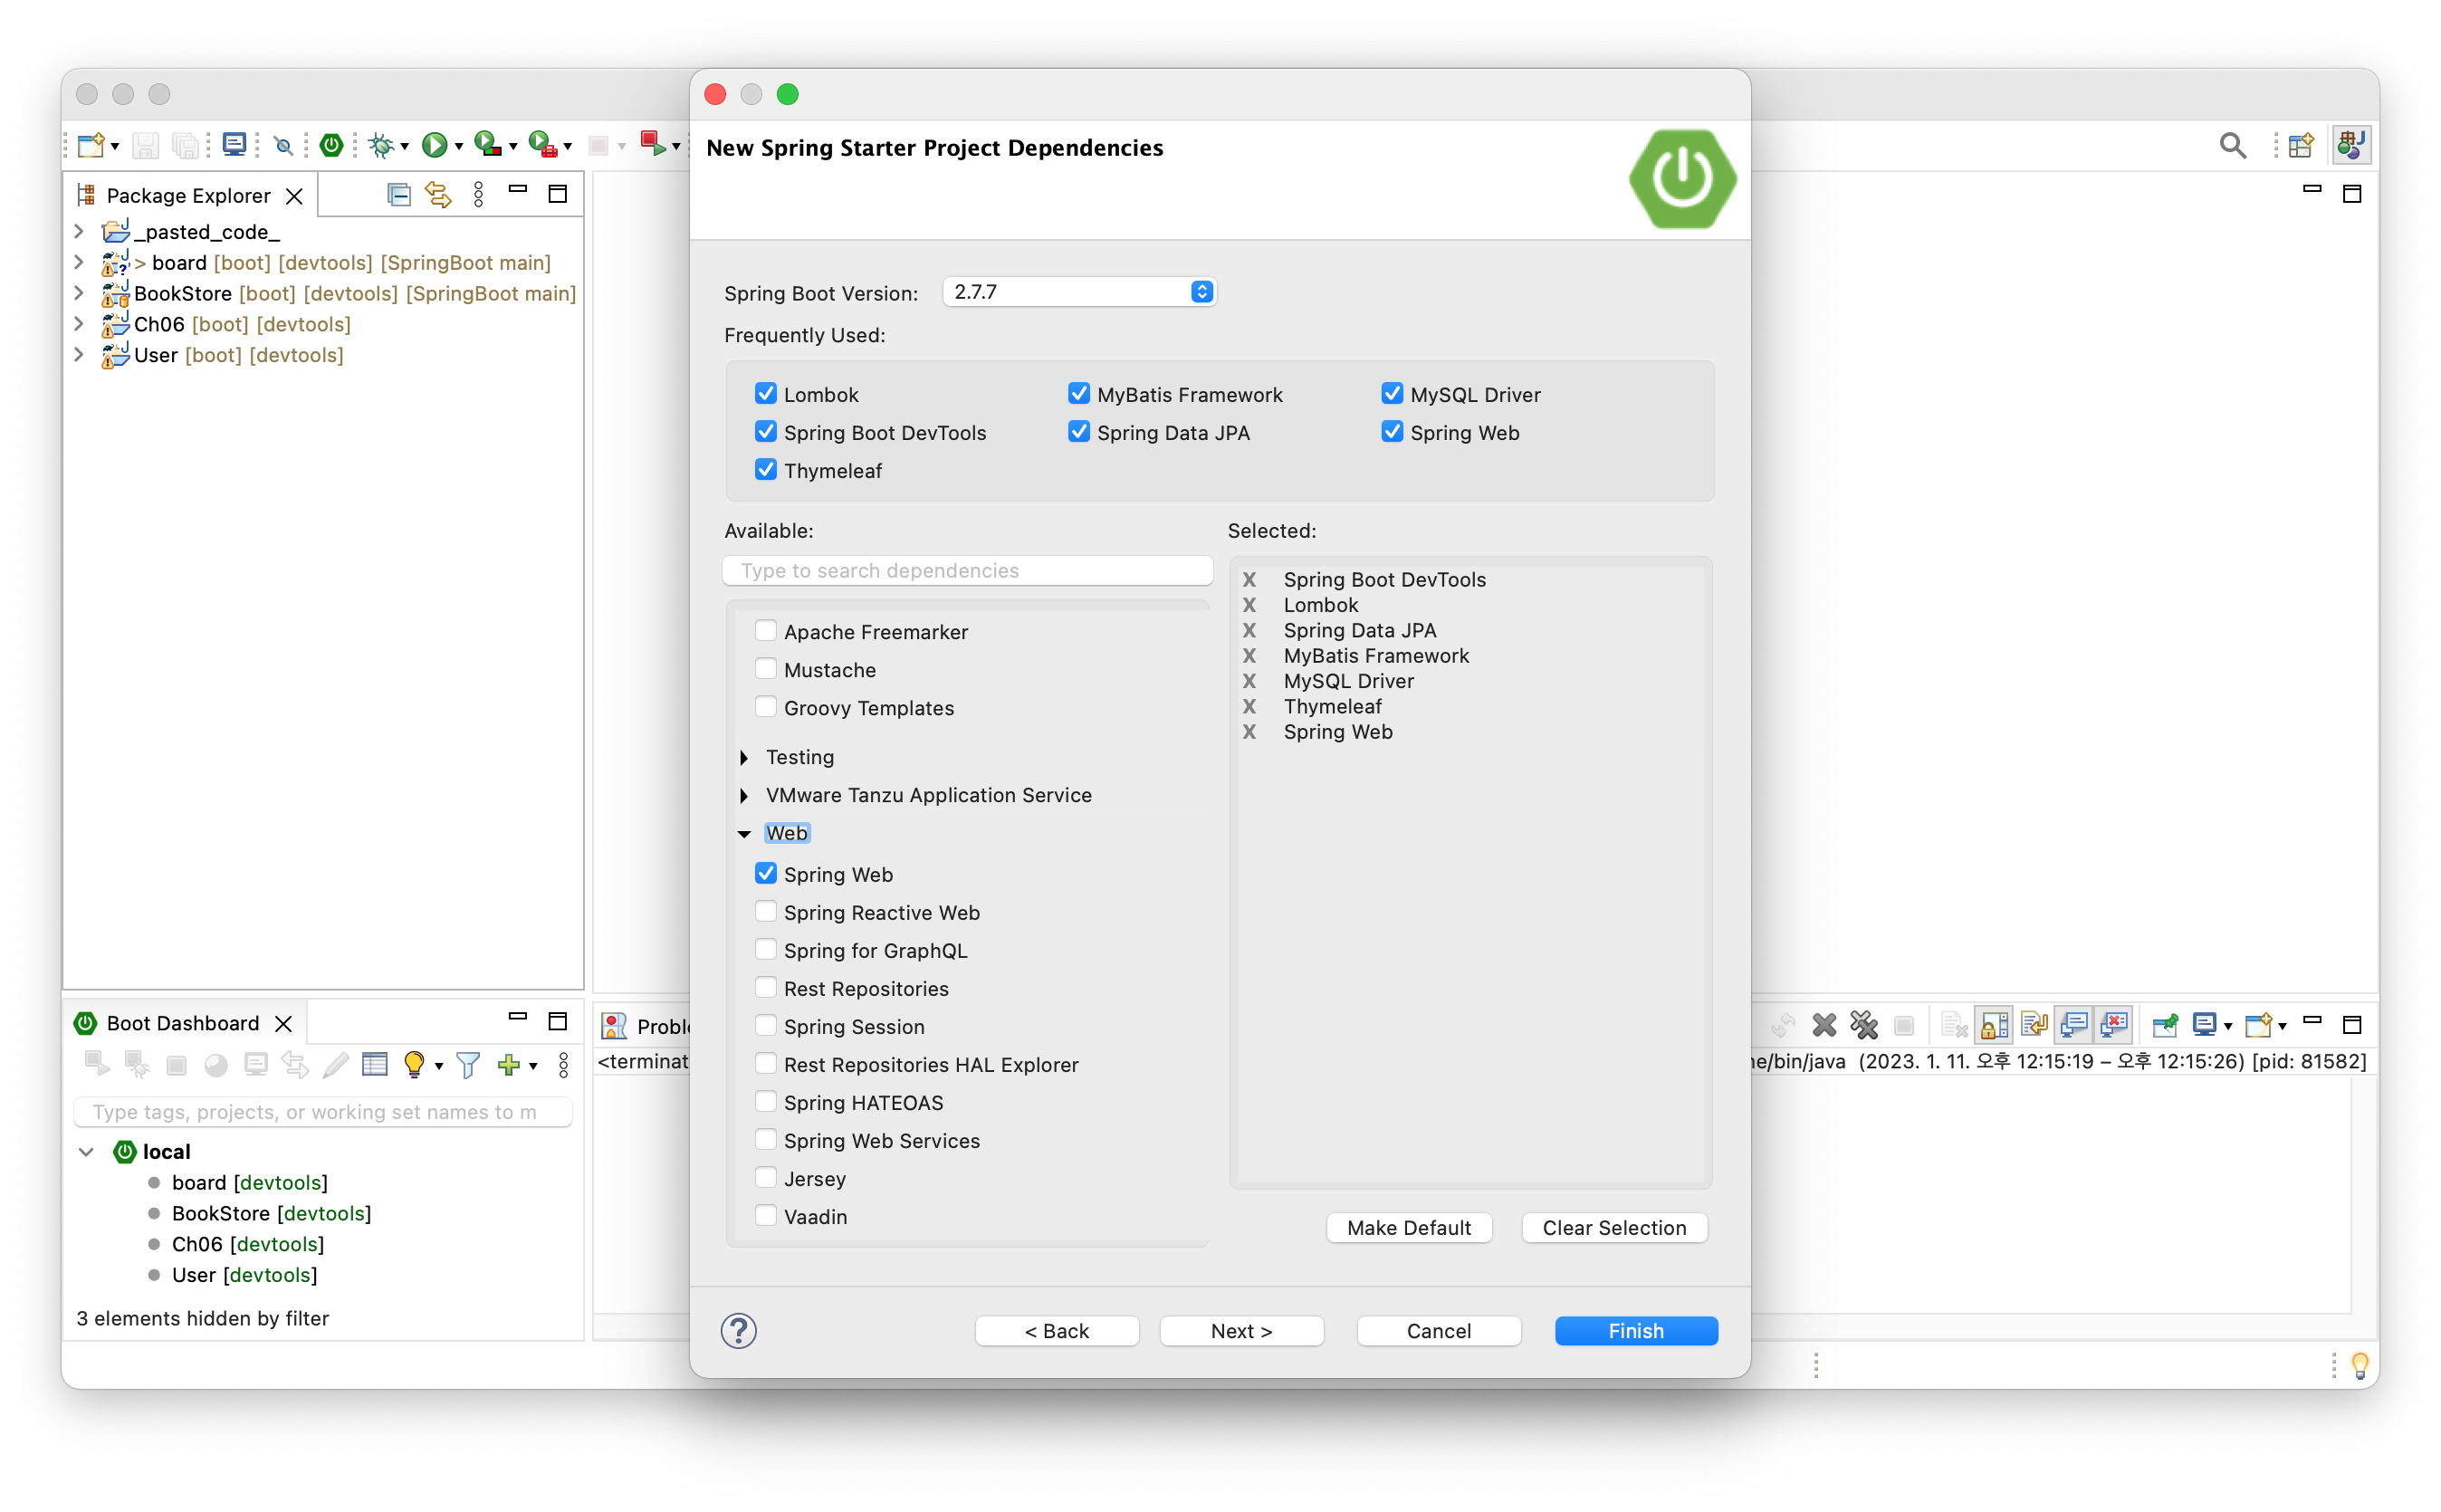Click Link with Editor icon in Package Explorer
Viewport: 2441px width, 1512px height.
(438, 194)
